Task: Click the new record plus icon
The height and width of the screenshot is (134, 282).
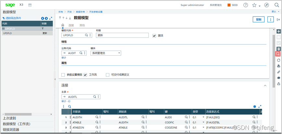Action: [x=278, y=32]
